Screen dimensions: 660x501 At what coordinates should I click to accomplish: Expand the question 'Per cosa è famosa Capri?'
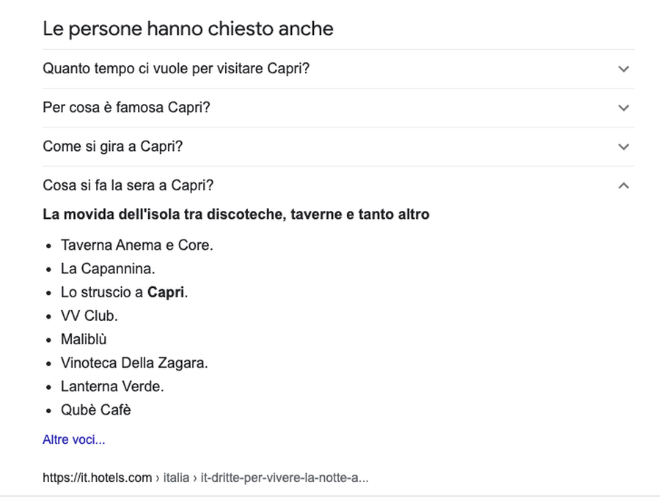tap(126, 108)
